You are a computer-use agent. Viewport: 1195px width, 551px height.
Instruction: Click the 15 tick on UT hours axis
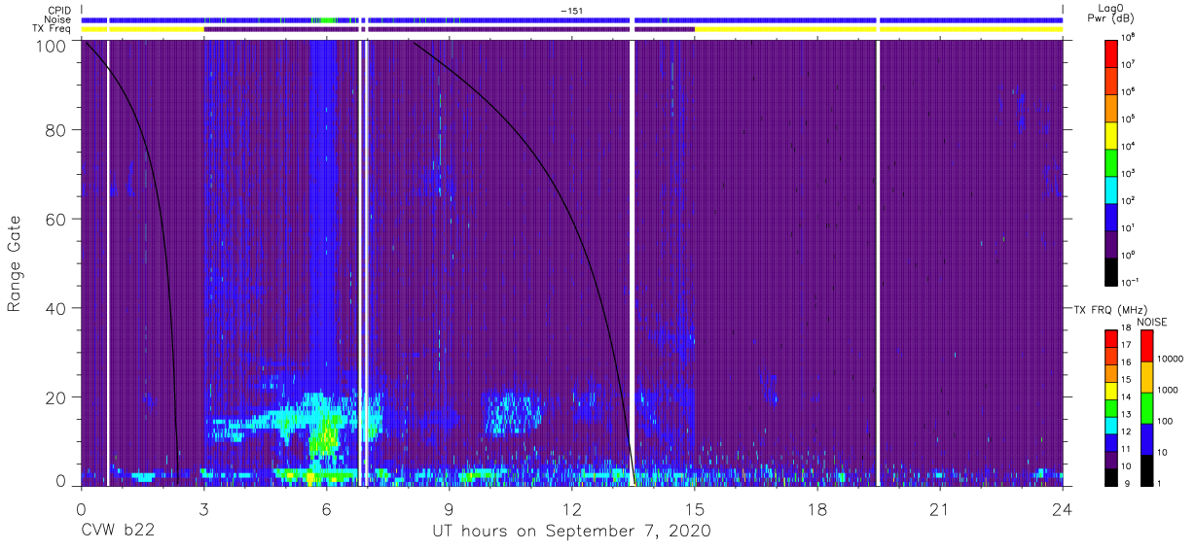[x=695, y=508]
